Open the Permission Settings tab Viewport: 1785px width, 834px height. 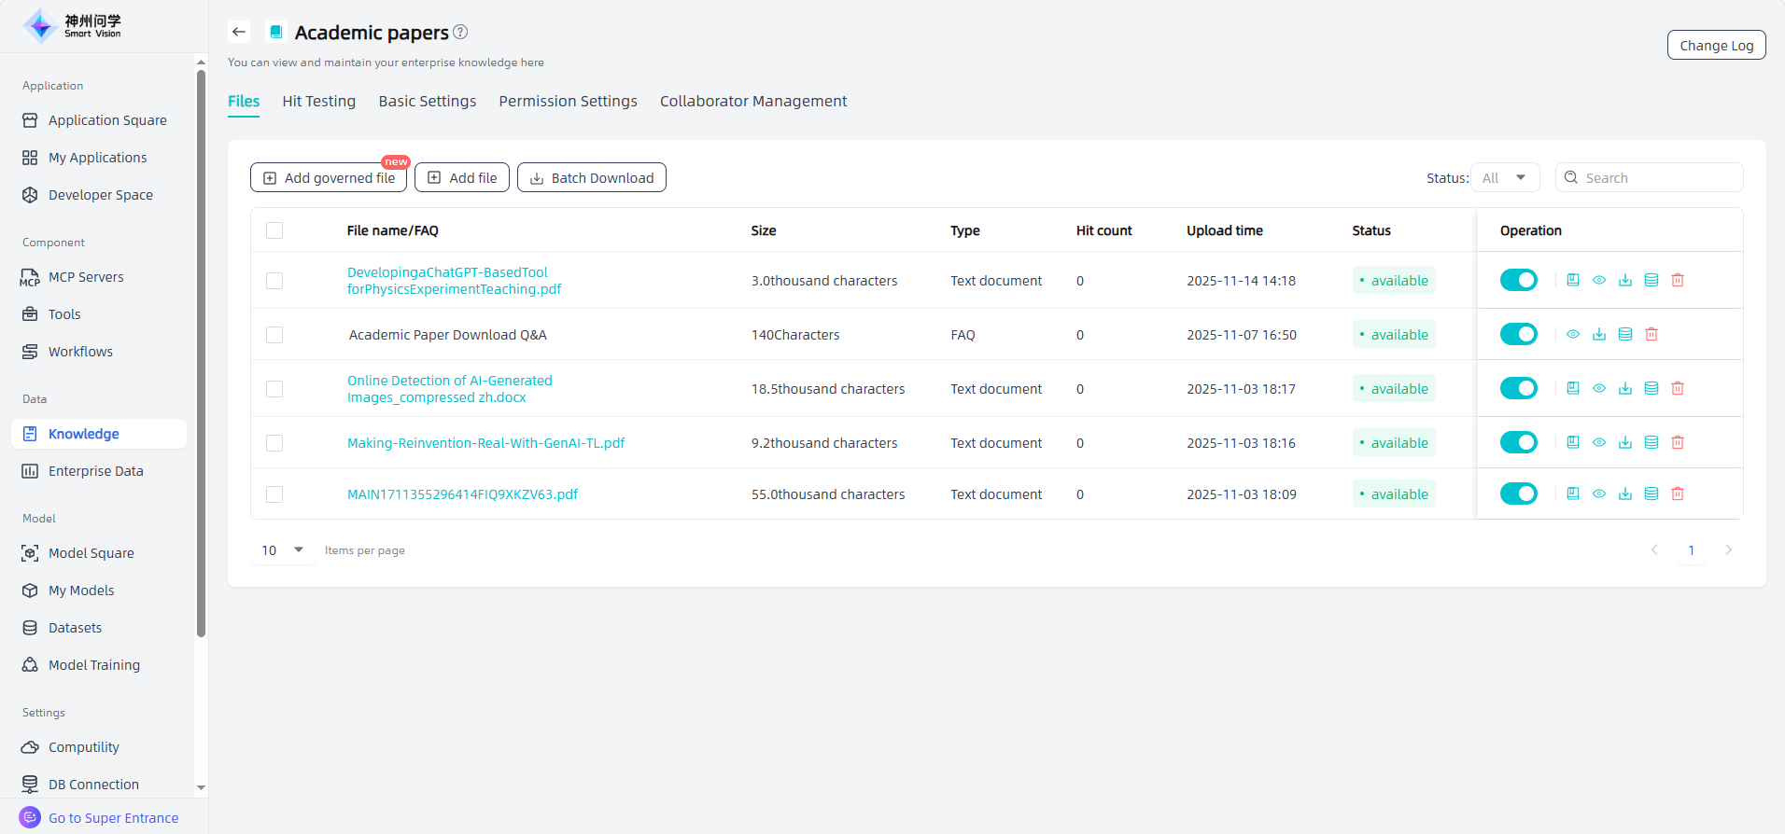point(568,101)
